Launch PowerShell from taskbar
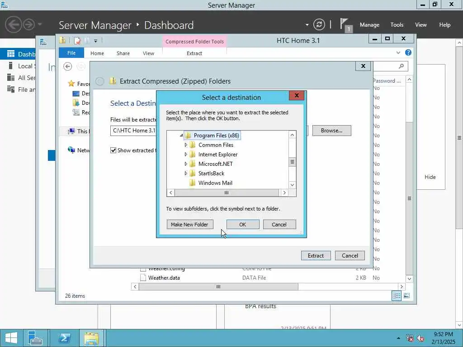This screenshot has height=347, width=463. pos(65,338)
